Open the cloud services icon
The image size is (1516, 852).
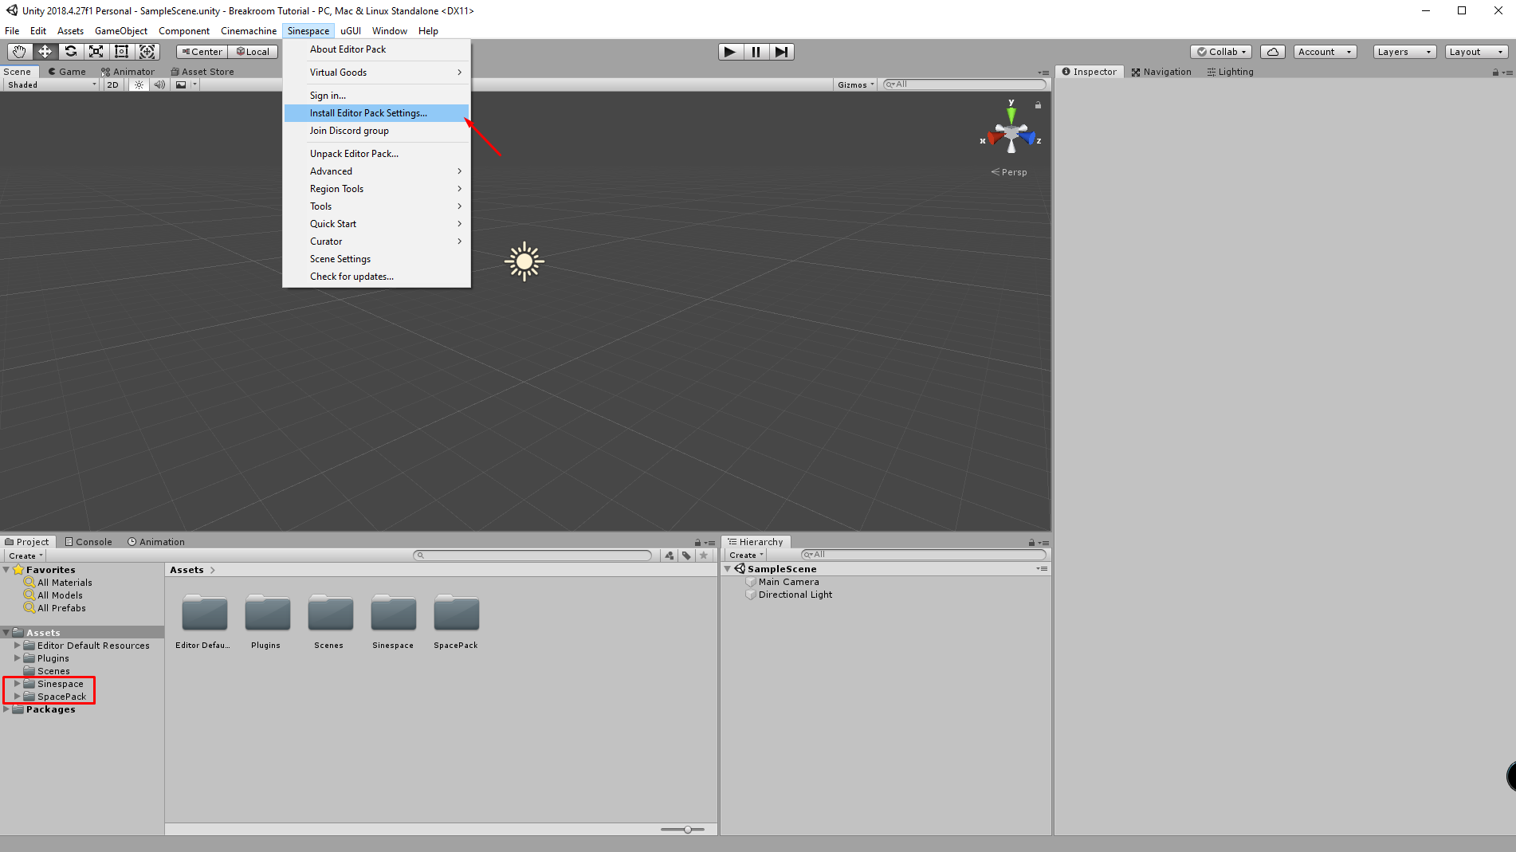(x=1272, y=52)
